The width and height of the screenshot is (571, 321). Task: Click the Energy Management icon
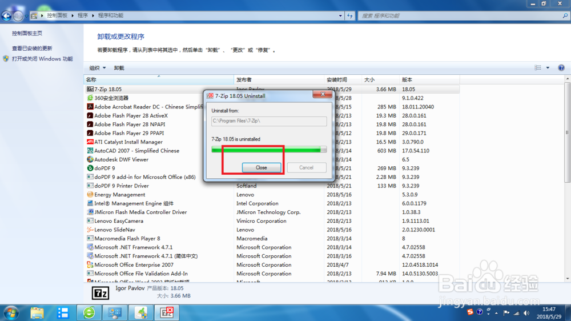click(90, 195)
